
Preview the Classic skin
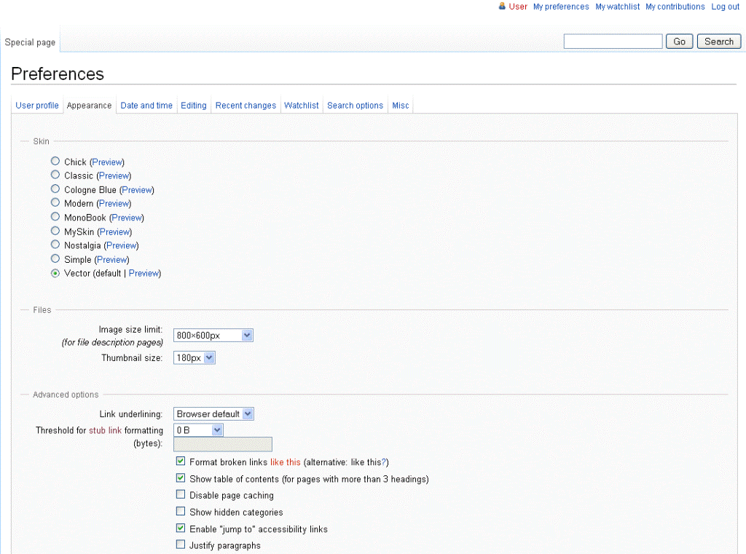(x=114, y=175)
